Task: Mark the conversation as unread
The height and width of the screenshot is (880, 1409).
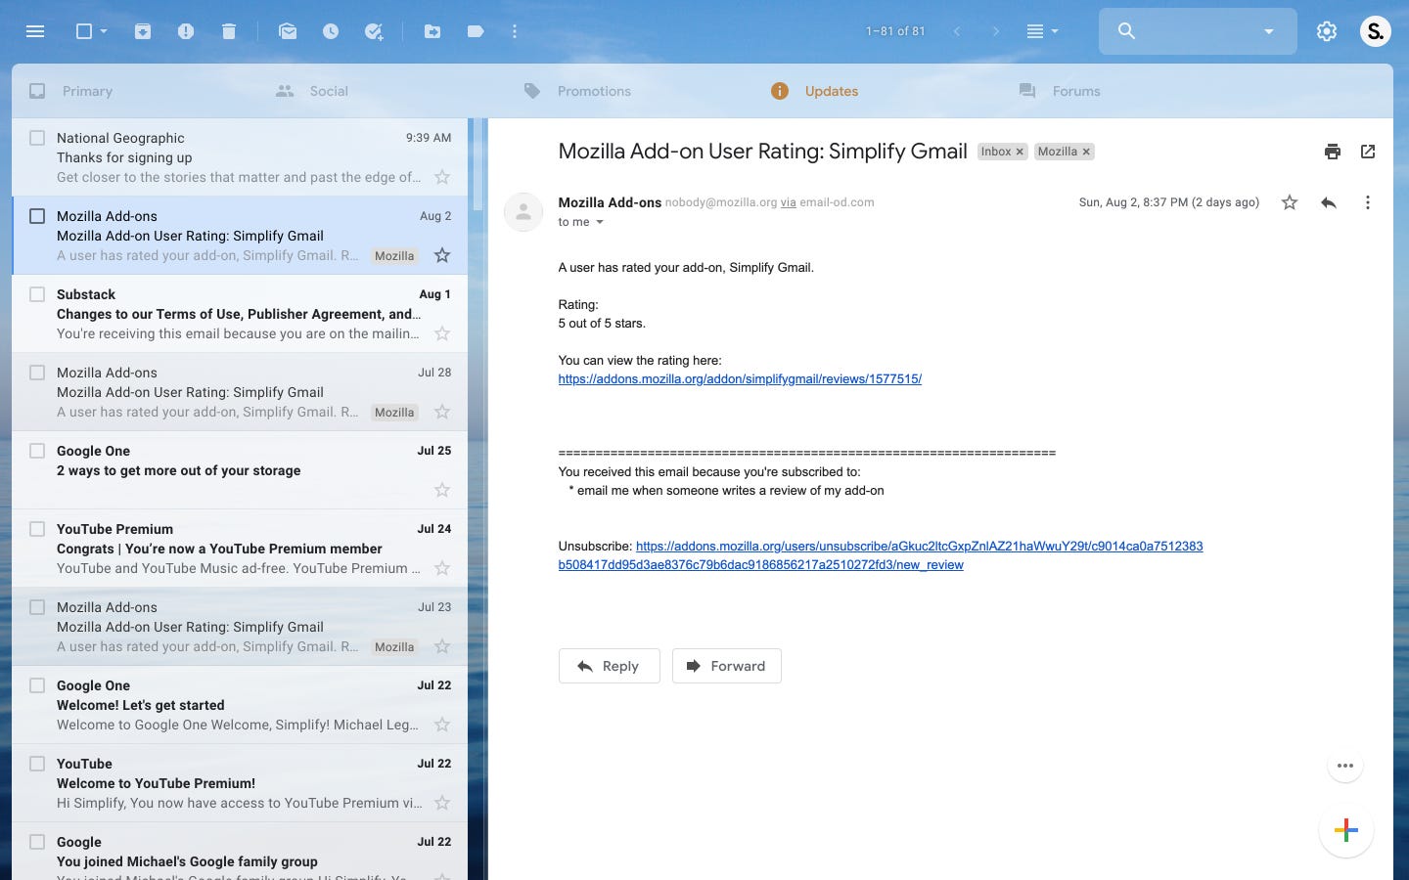Action: point(288,31)
